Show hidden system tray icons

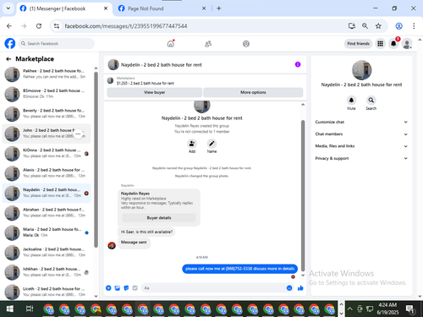pos(349,309)
